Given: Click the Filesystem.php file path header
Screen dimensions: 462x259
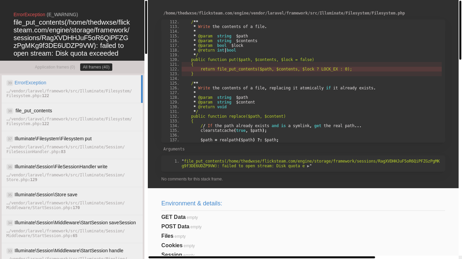Looking at the screenshot, I should 284,13.
